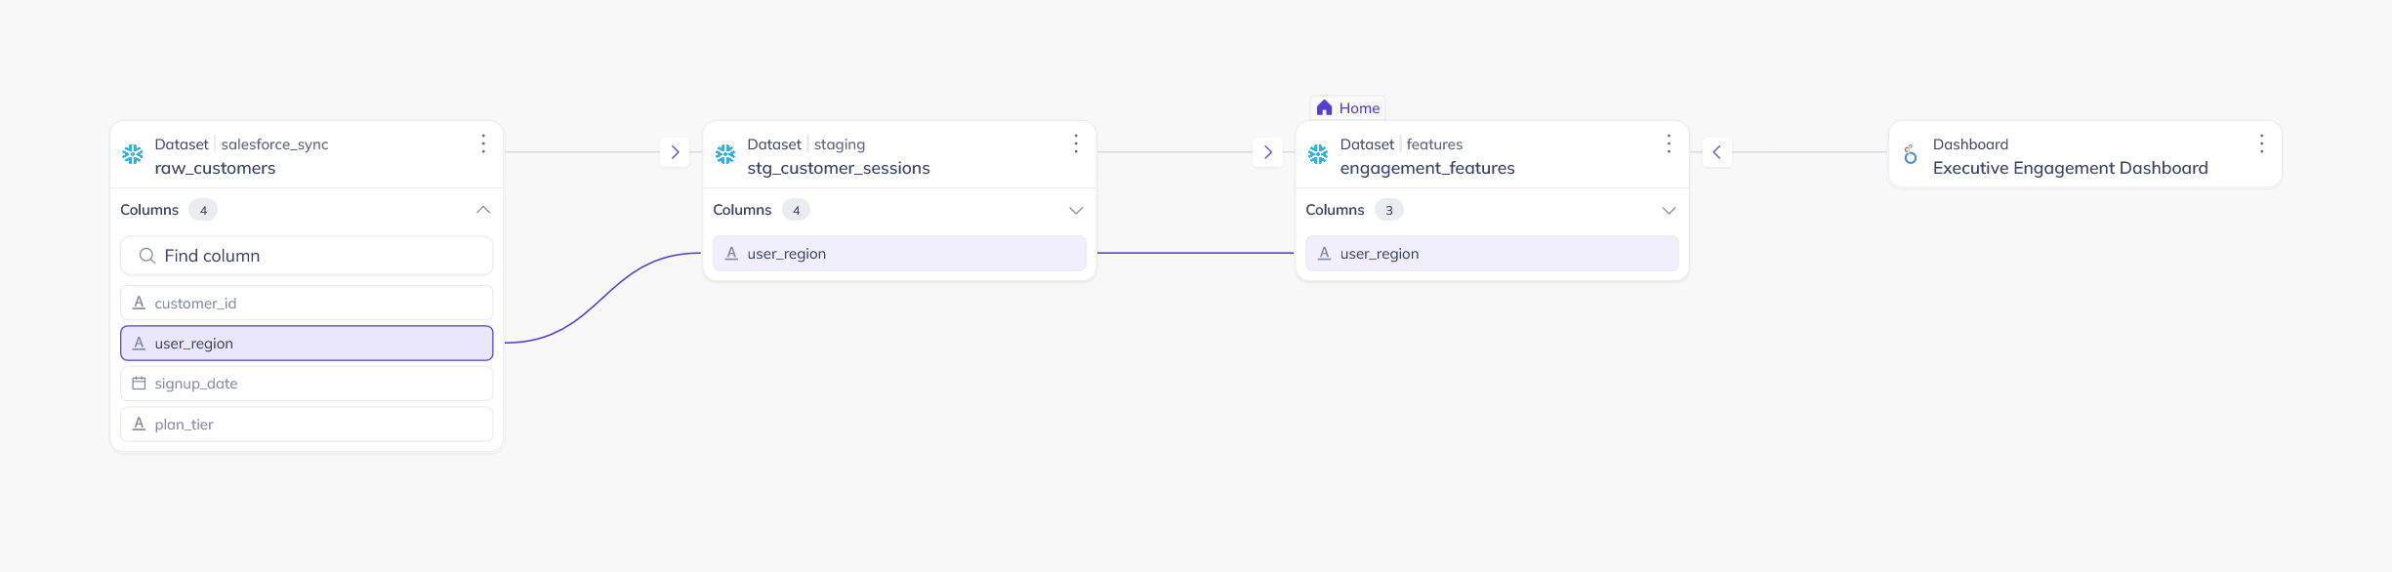This screenshot has width=2392, height=572.
Task: Select user_region column in stg_customer_sessions
Action: (899, 254)
